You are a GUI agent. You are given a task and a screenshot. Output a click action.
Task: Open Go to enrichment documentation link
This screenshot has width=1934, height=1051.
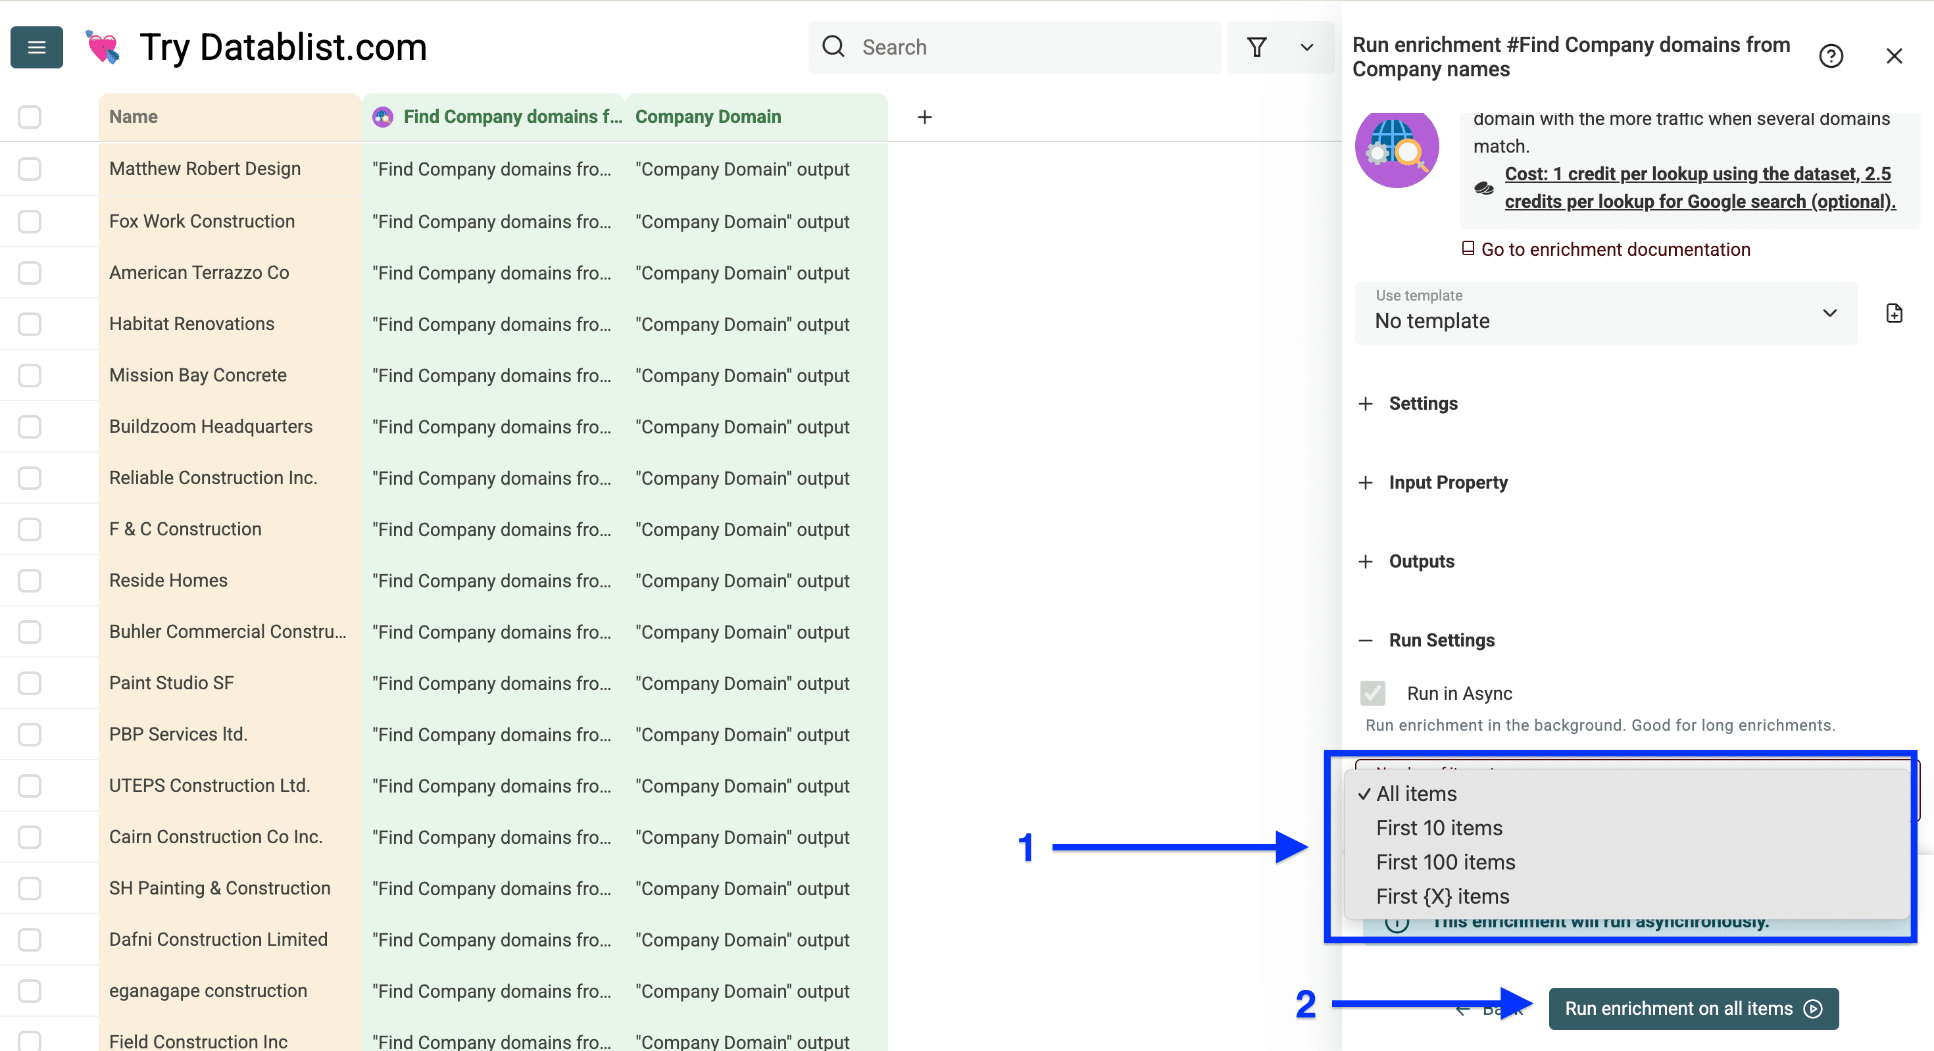1614,249
